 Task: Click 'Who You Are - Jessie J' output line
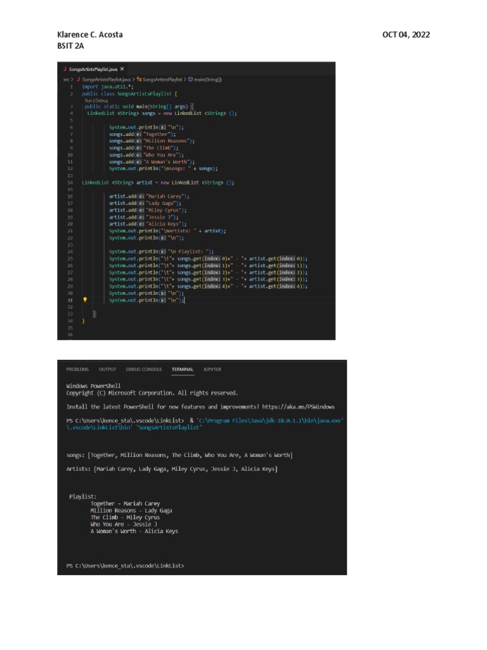tap(124, 524)
